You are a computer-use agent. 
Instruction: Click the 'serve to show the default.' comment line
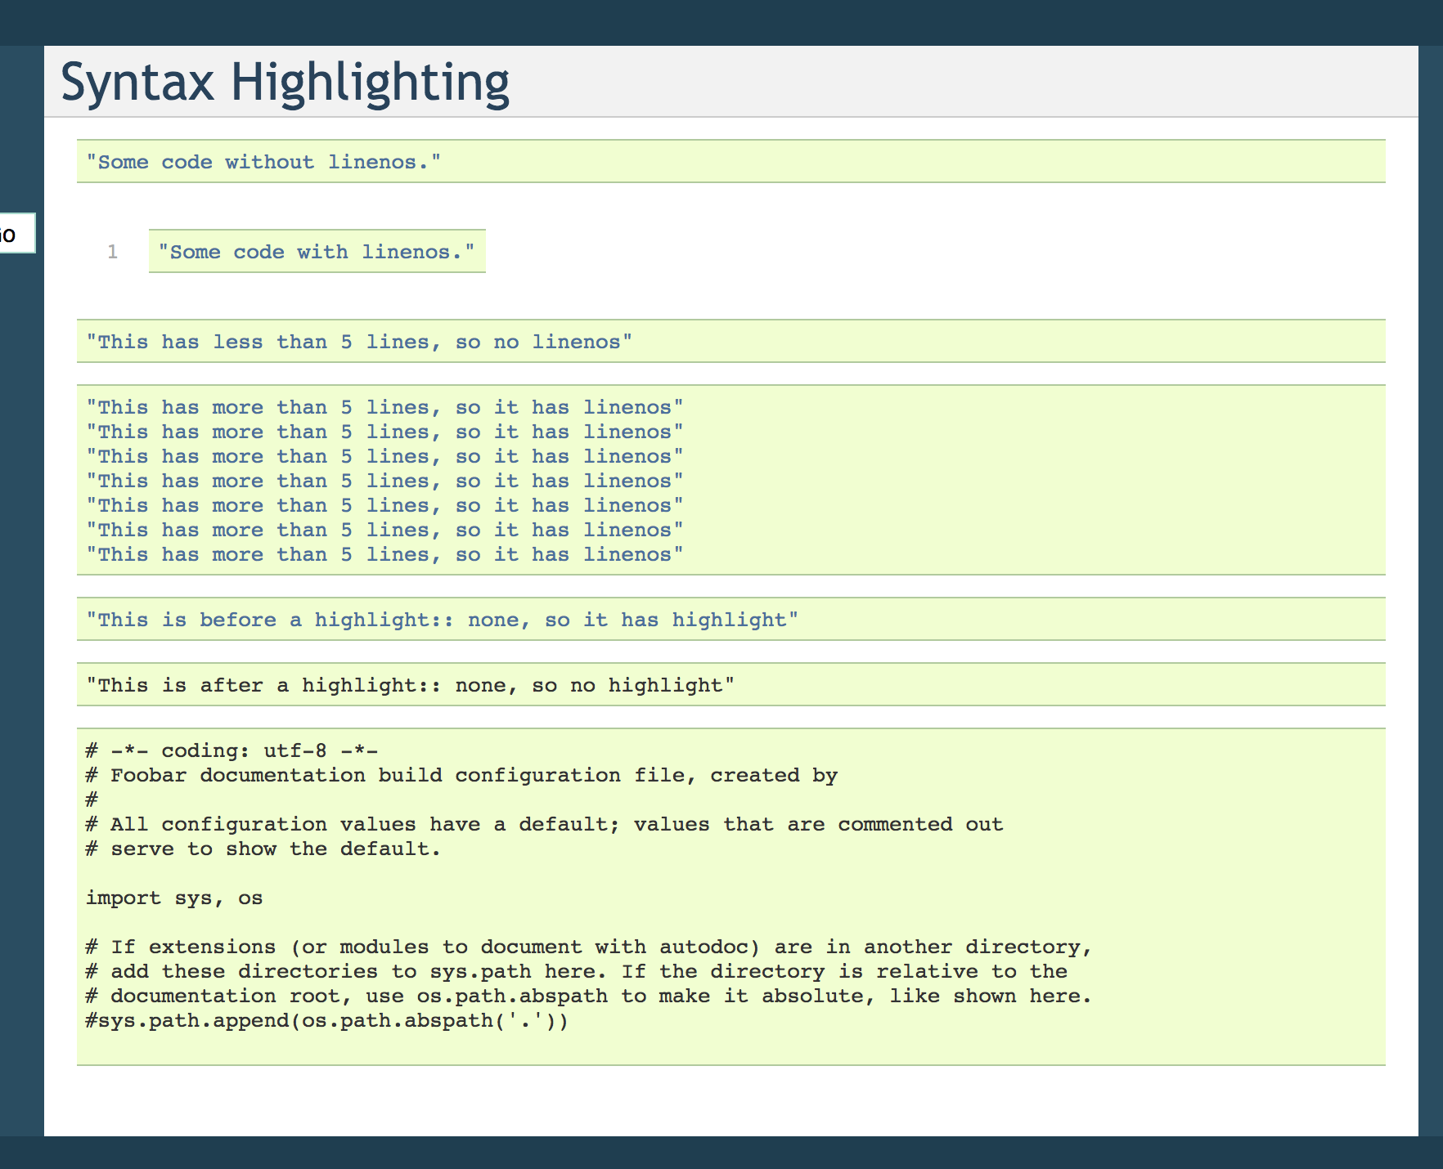262,849
